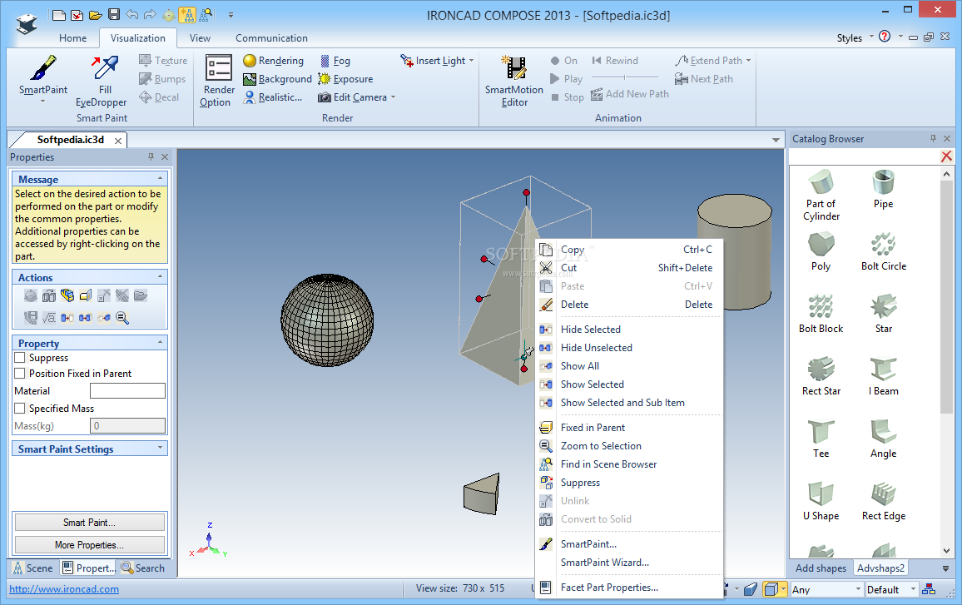The height and width of the screenshot is (605, 962).
Task: Open Background render settings
Action: click(x=277, y=79)
